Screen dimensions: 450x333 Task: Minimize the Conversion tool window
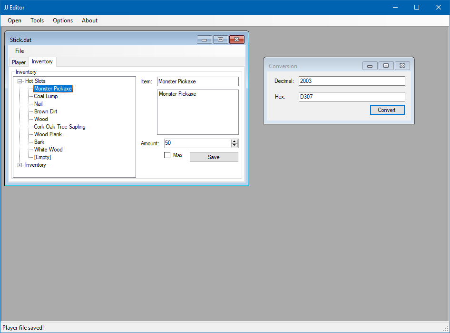point(370,66)
